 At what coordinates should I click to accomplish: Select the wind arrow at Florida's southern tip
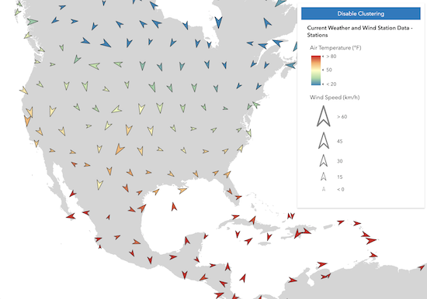click(x=238, y=198)
